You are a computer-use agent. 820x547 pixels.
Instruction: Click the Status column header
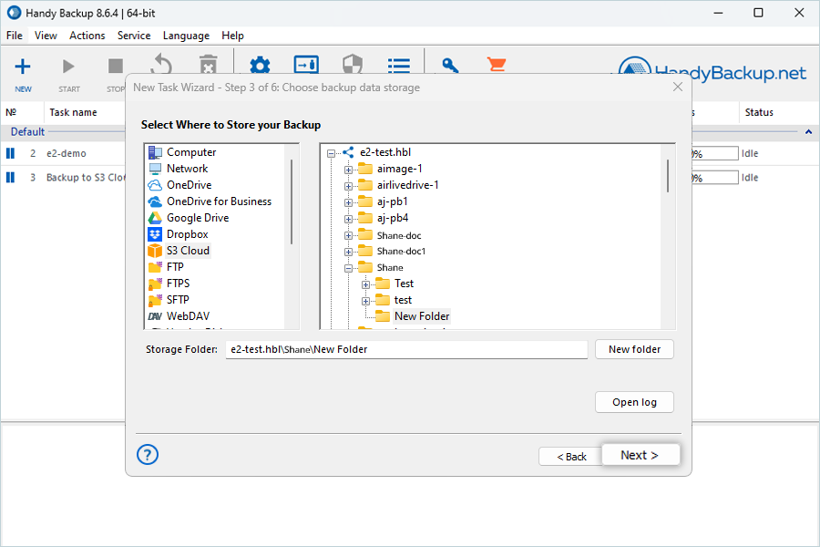[759, 112]
